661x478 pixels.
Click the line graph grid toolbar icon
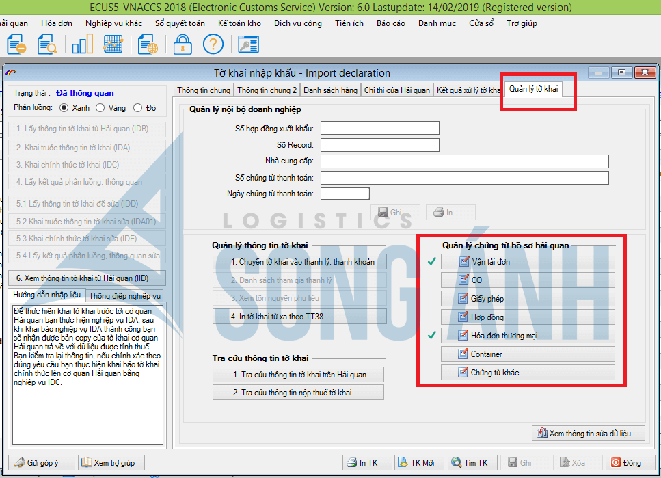coord(113,44)
